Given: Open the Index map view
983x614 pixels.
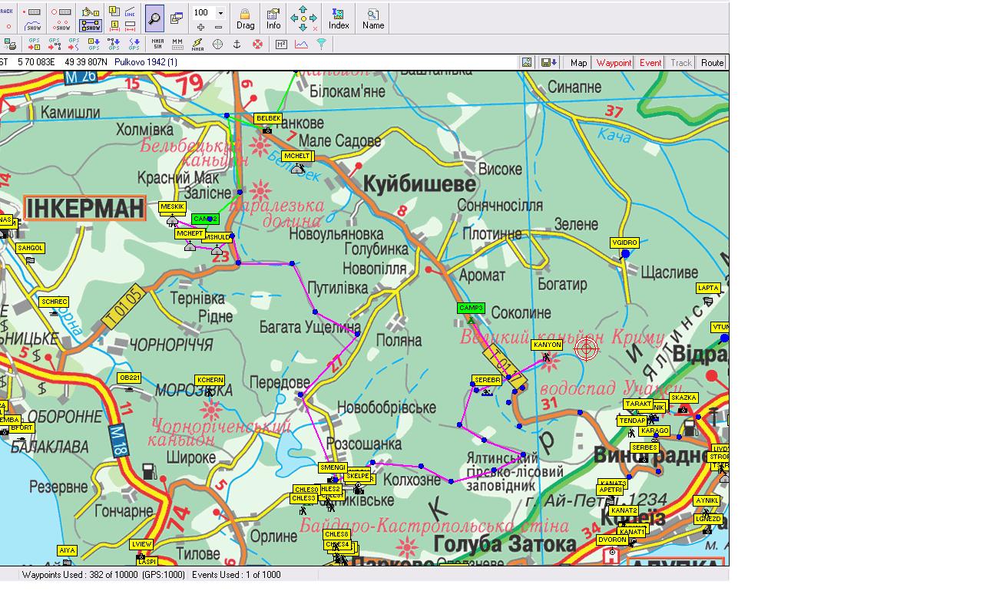Looking at the screenshot, I should [x=339, y=18].
